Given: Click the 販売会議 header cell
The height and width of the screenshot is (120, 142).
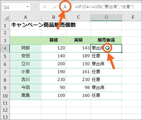Looking at the screenshot, I should pos(106,40).
